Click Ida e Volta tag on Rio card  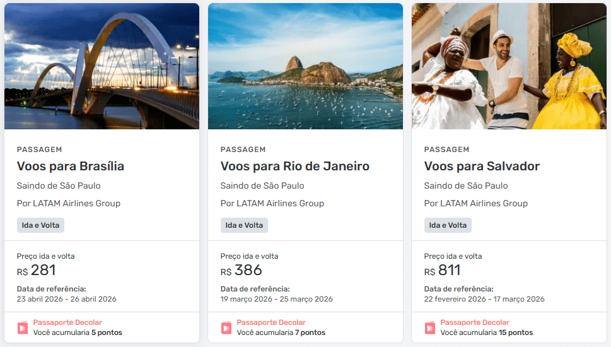click(244, 225)
